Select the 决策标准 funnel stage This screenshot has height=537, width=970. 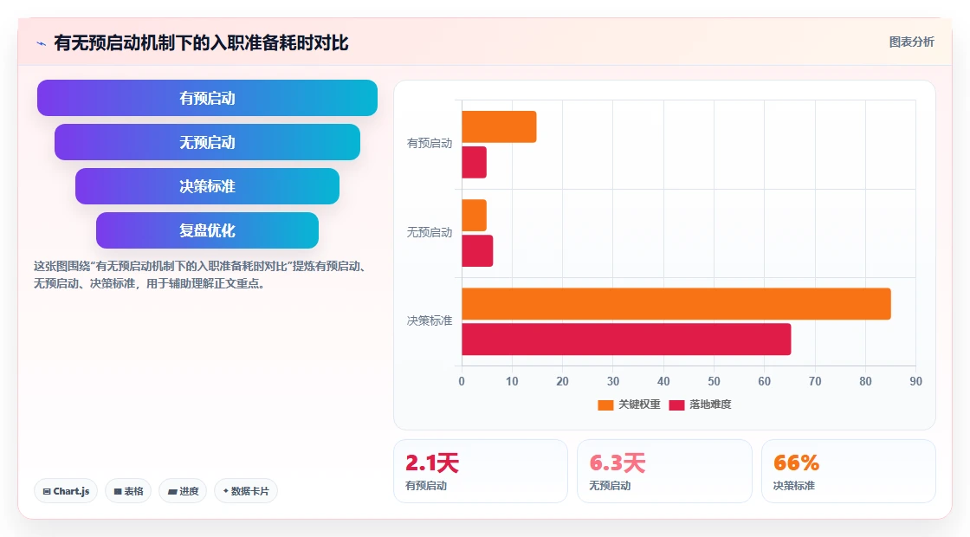tap(207, 186)
